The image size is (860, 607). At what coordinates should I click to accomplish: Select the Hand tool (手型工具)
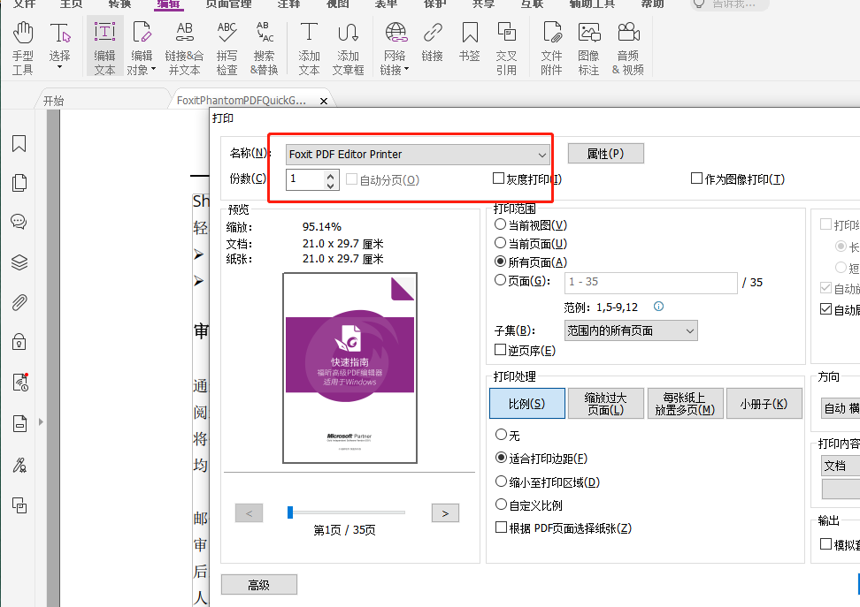[x=22, y=46]
